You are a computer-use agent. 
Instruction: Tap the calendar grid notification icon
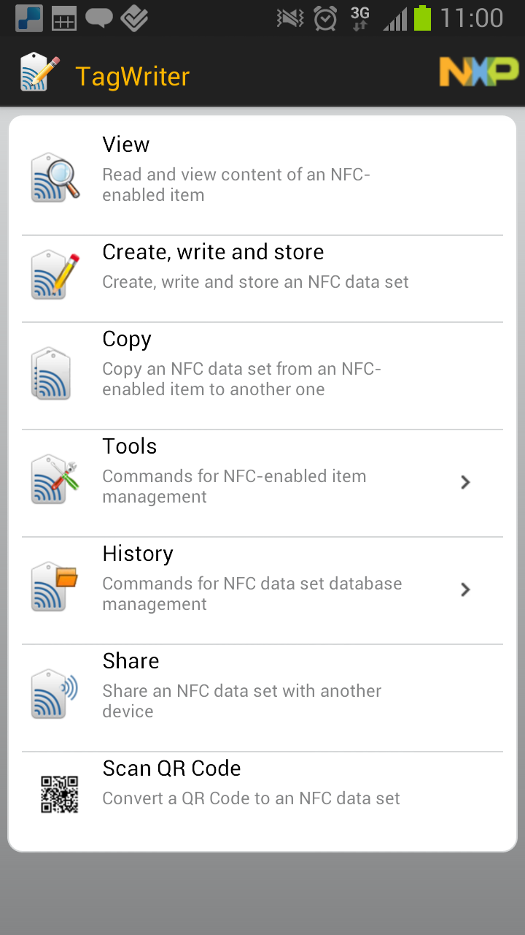coord(63,18)
